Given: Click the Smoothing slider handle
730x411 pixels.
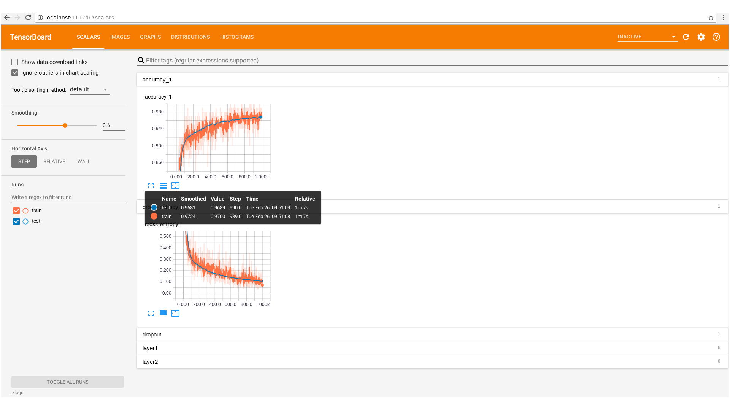Looking at the screenshot, I should tap(65, 126).
